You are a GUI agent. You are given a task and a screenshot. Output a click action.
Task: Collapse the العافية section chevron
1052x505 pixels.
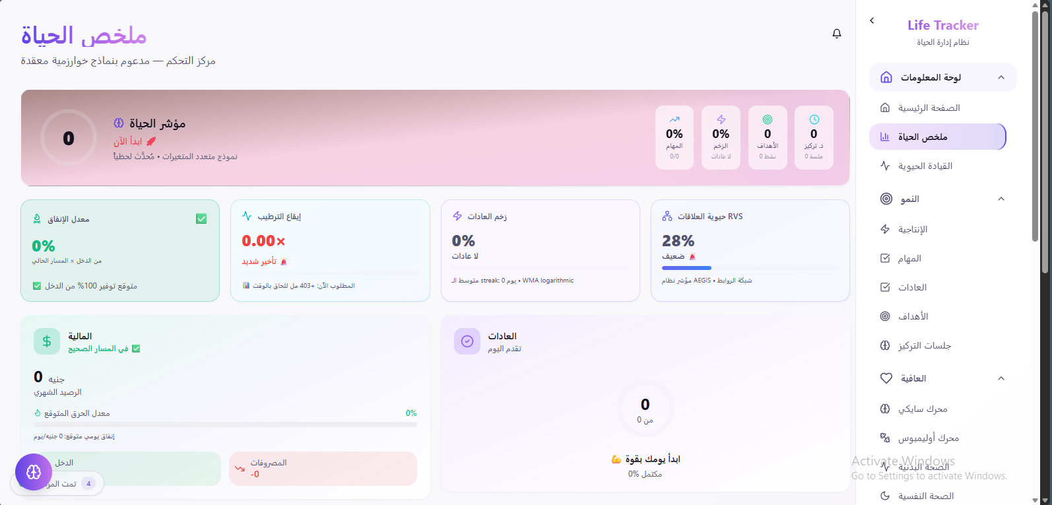point(1001,378)
